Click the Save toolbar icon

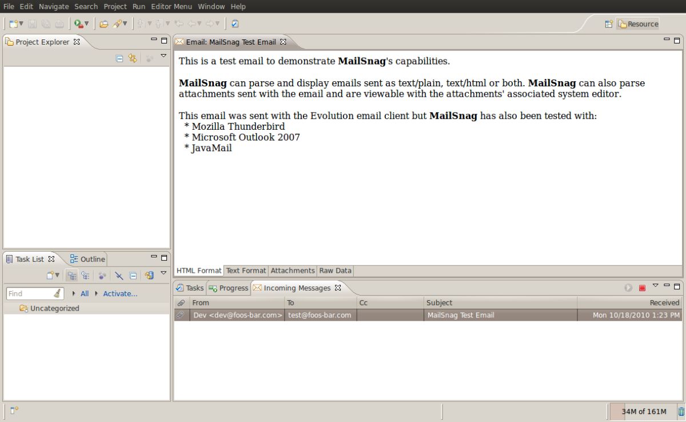(32, 24)
